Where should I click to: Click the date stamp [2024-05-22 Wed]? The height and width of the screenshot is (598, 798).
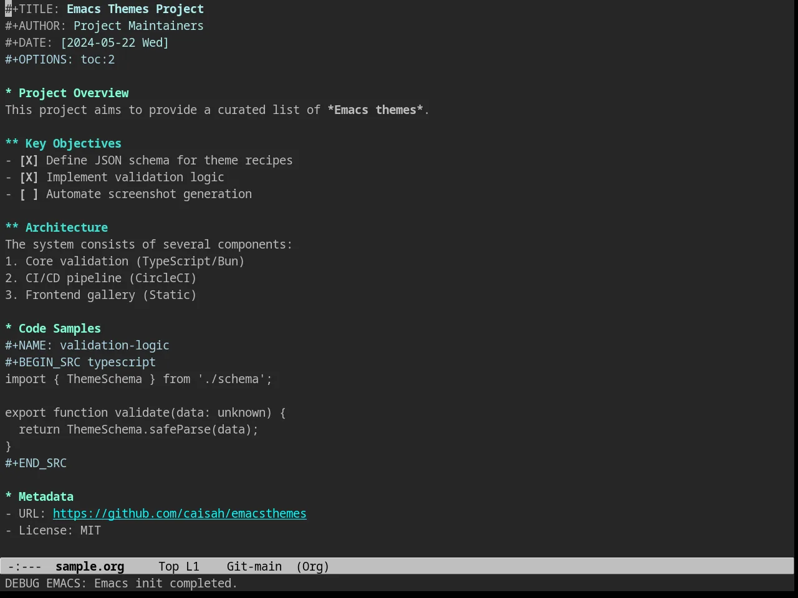click(115, 43)
